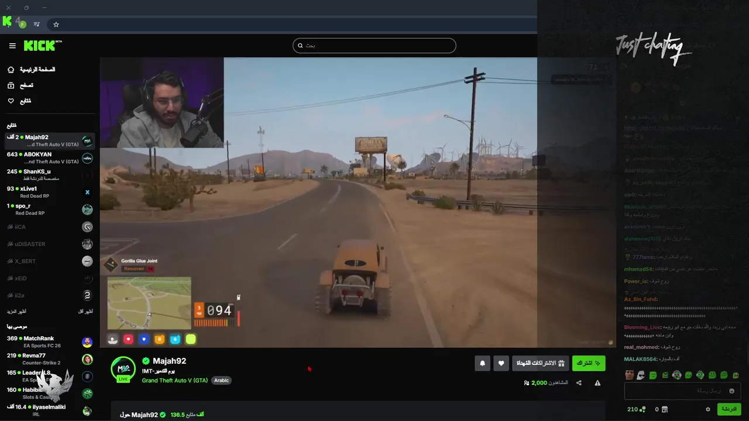This screenshot has width=749, height=421.
Task: Toggle follow with heart button
Action: point(501,363)
